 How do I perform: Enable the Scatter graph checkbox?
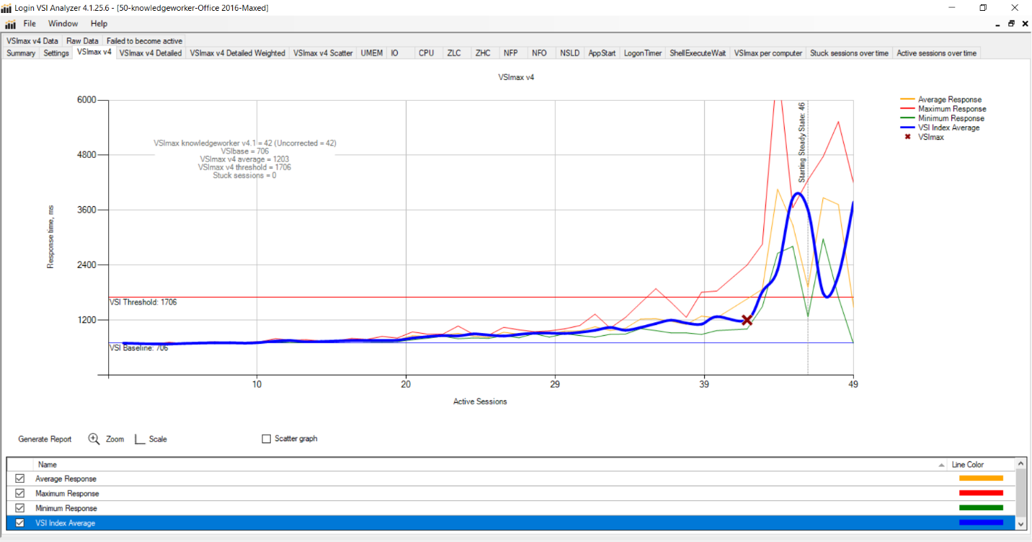pos(267,439)
